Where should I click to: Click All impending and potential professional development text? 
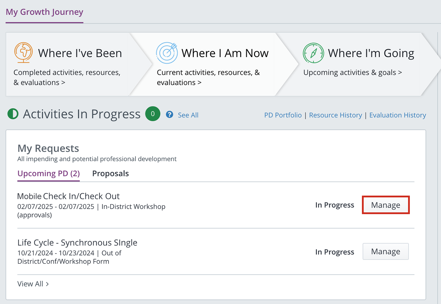[97, 159]
